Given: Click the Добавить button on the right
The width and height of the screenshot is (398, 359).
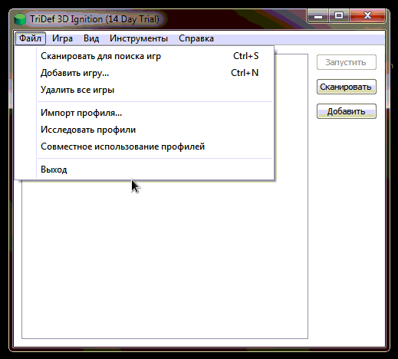Looking at the screenshot, I should tap(347, 111).
